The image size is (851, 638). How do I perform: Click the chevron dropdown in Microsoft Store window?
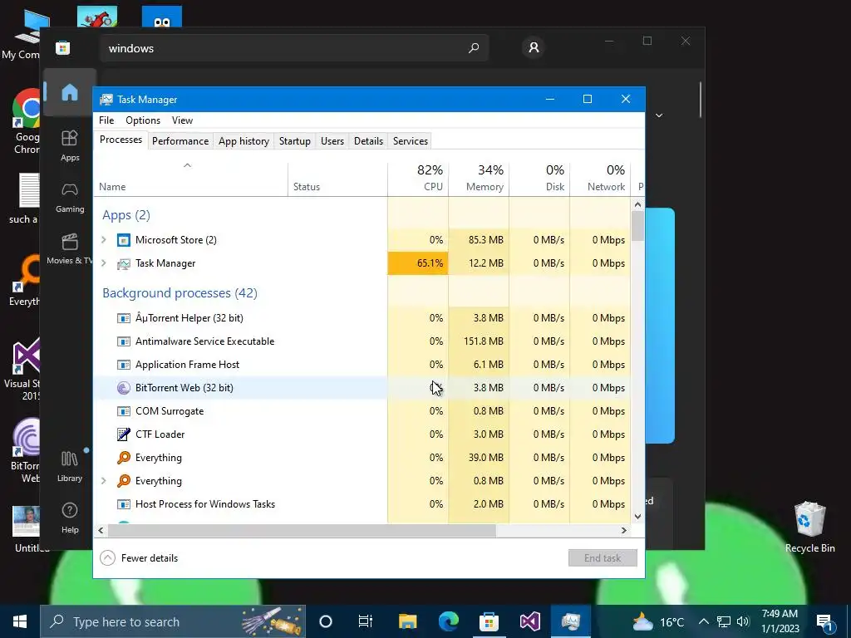(x=659, y=115)
